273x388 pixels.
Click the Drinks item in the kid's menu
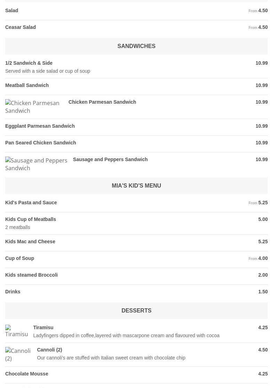click(x=13, y=292)
